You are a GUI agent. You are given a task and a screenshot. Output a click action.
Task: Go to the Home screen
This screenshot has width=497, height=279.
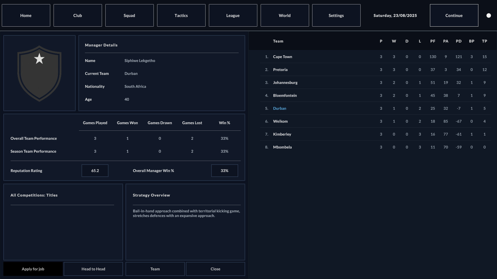coord(26,15)
